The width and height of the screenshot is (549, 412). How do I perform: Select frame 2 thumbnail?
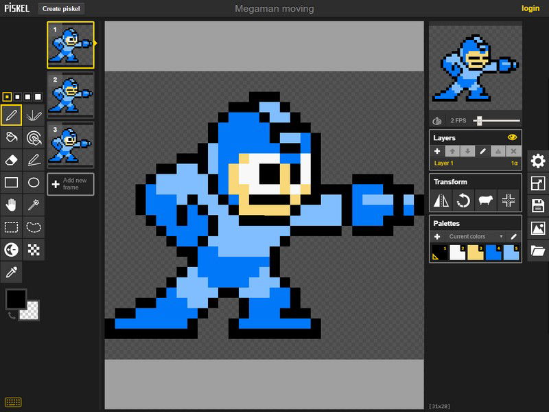coord(71,95)
